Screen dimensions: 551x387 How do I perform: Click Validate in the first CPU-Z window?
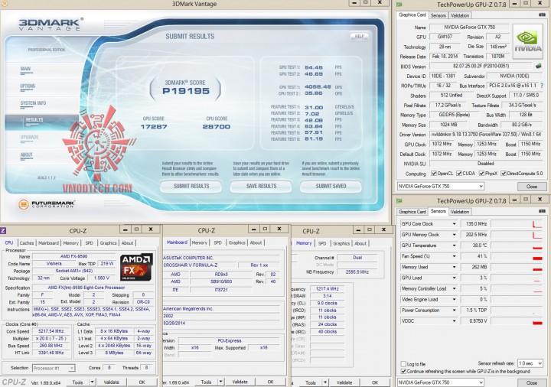pos(111,382)
